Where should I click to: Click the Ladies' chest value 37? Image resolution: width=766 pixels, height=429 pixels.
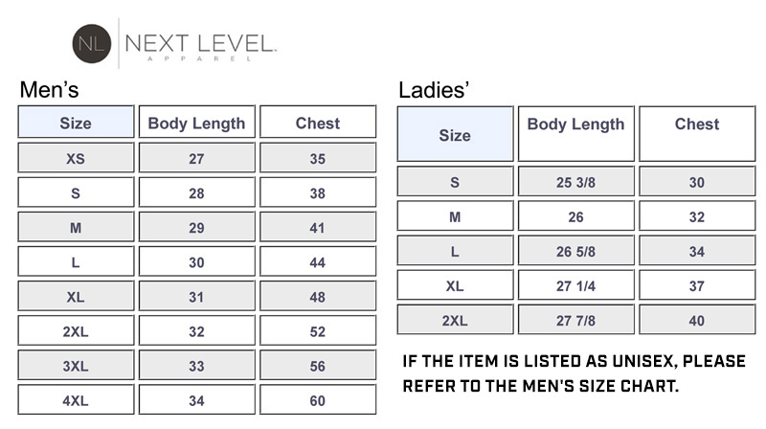tap(697, 285)
